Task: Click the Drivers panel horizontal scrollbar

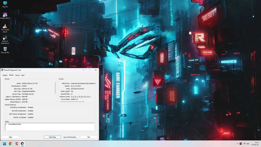Action: coord(72,101)
